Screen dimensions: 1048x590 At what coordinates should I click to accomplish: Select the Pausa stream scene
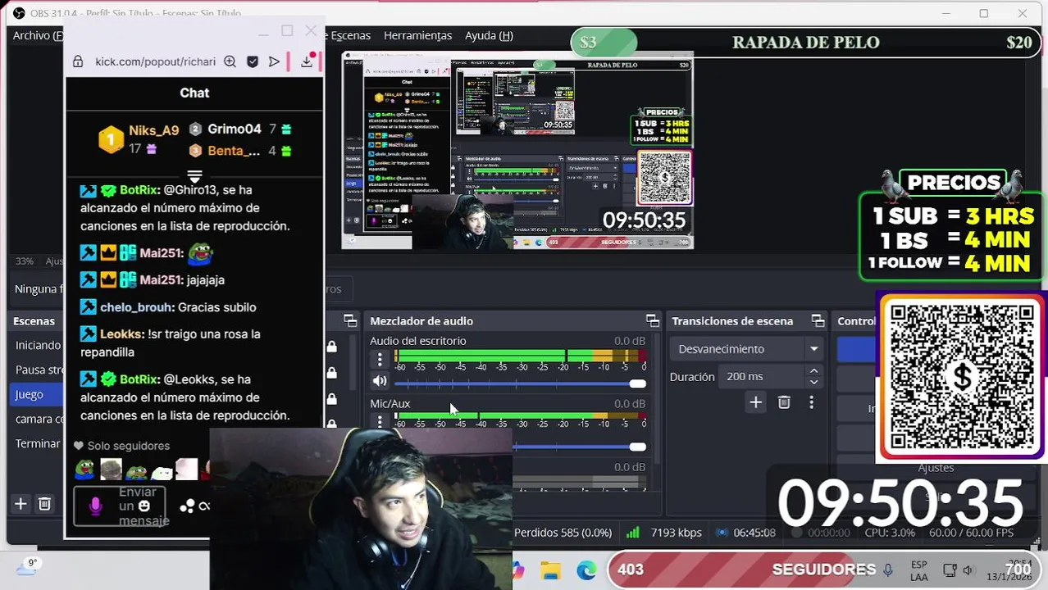click(38, 370)
